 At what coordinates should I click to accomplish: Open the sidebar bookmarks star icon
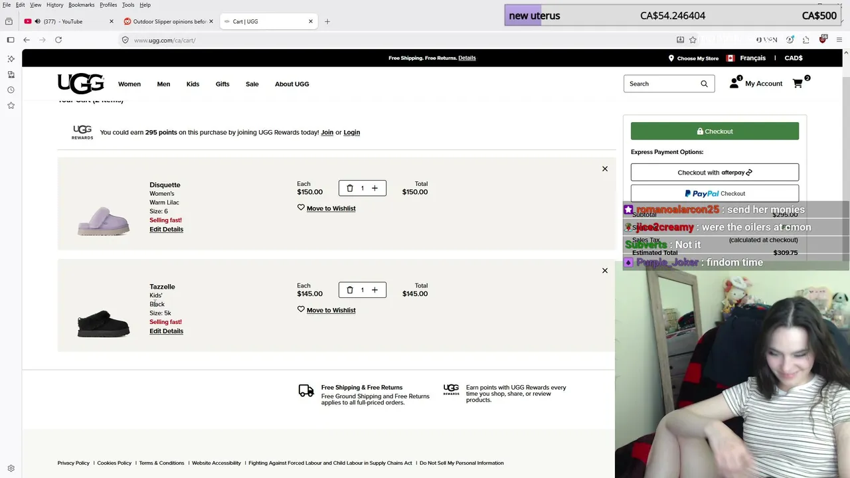click(11, 106)
